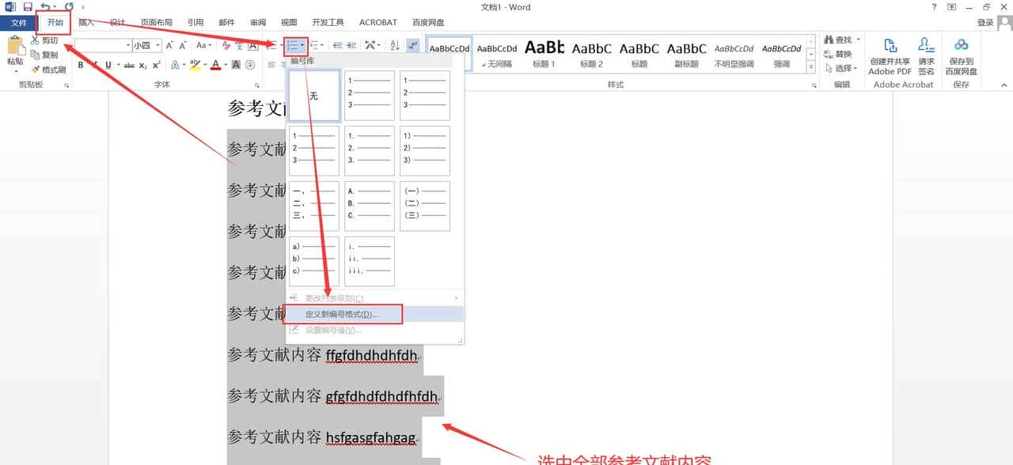
Task: Switch to the ACROBAT ribbon tab
Action: (378, 22)
